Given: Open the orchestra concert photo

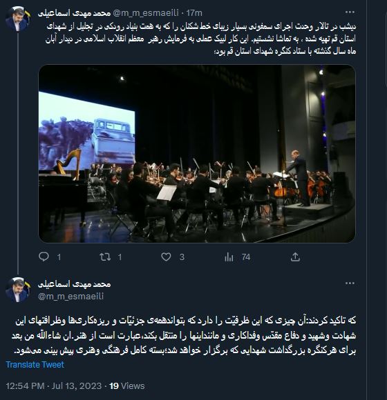Looking at the screenshot, I should [x=197, y=154].
